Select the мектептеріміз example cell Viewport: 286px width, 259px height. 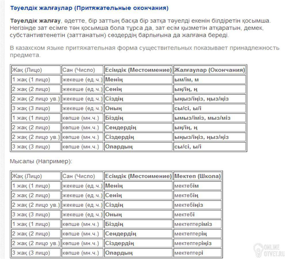tap(197, 224)
